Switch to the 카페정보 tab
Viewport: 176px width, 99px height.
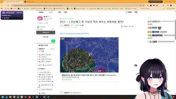point(41,12)
